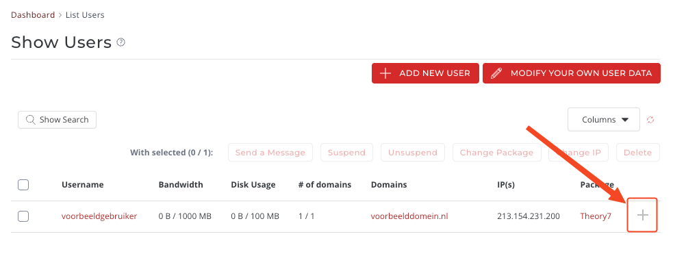Sort by the IP(s) column header
The width and height of the screenshot is (673, 269).
506,185
